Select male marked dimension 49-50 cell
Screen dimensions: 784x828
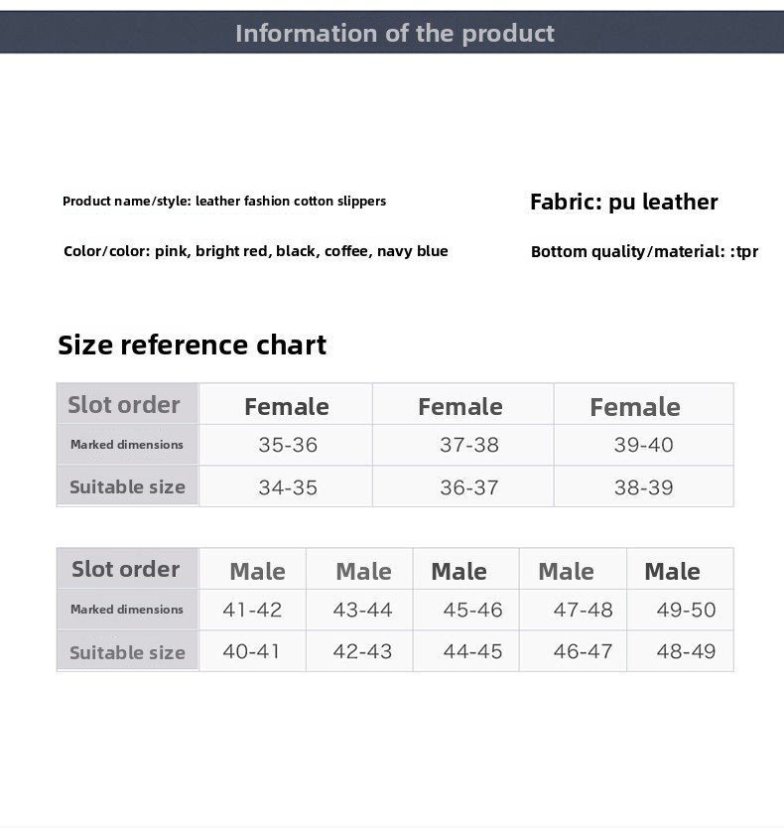coord(680,610)
